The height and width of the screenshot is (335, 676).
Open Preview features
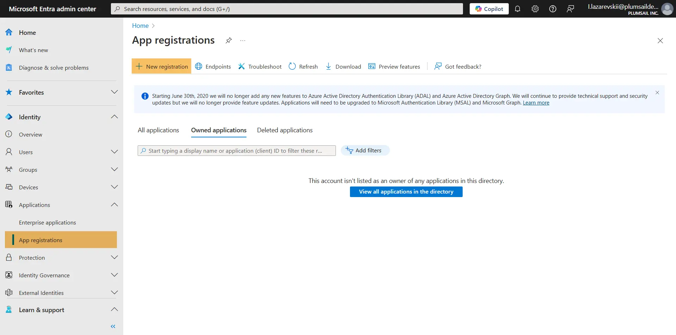pos(394,67)
